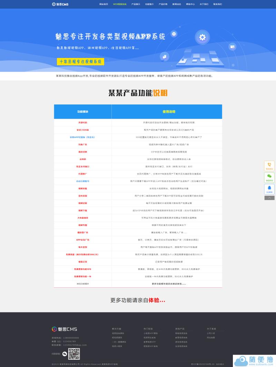Go to 产品演示 menu item
This screenshot has width=276, height=367.
pos(136,4)
